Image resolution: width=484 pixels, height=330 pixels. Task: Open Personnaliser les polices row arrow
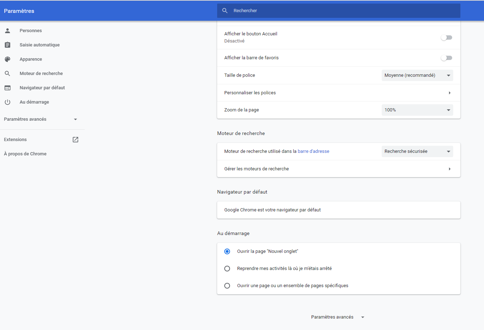[x=450, y=93]
